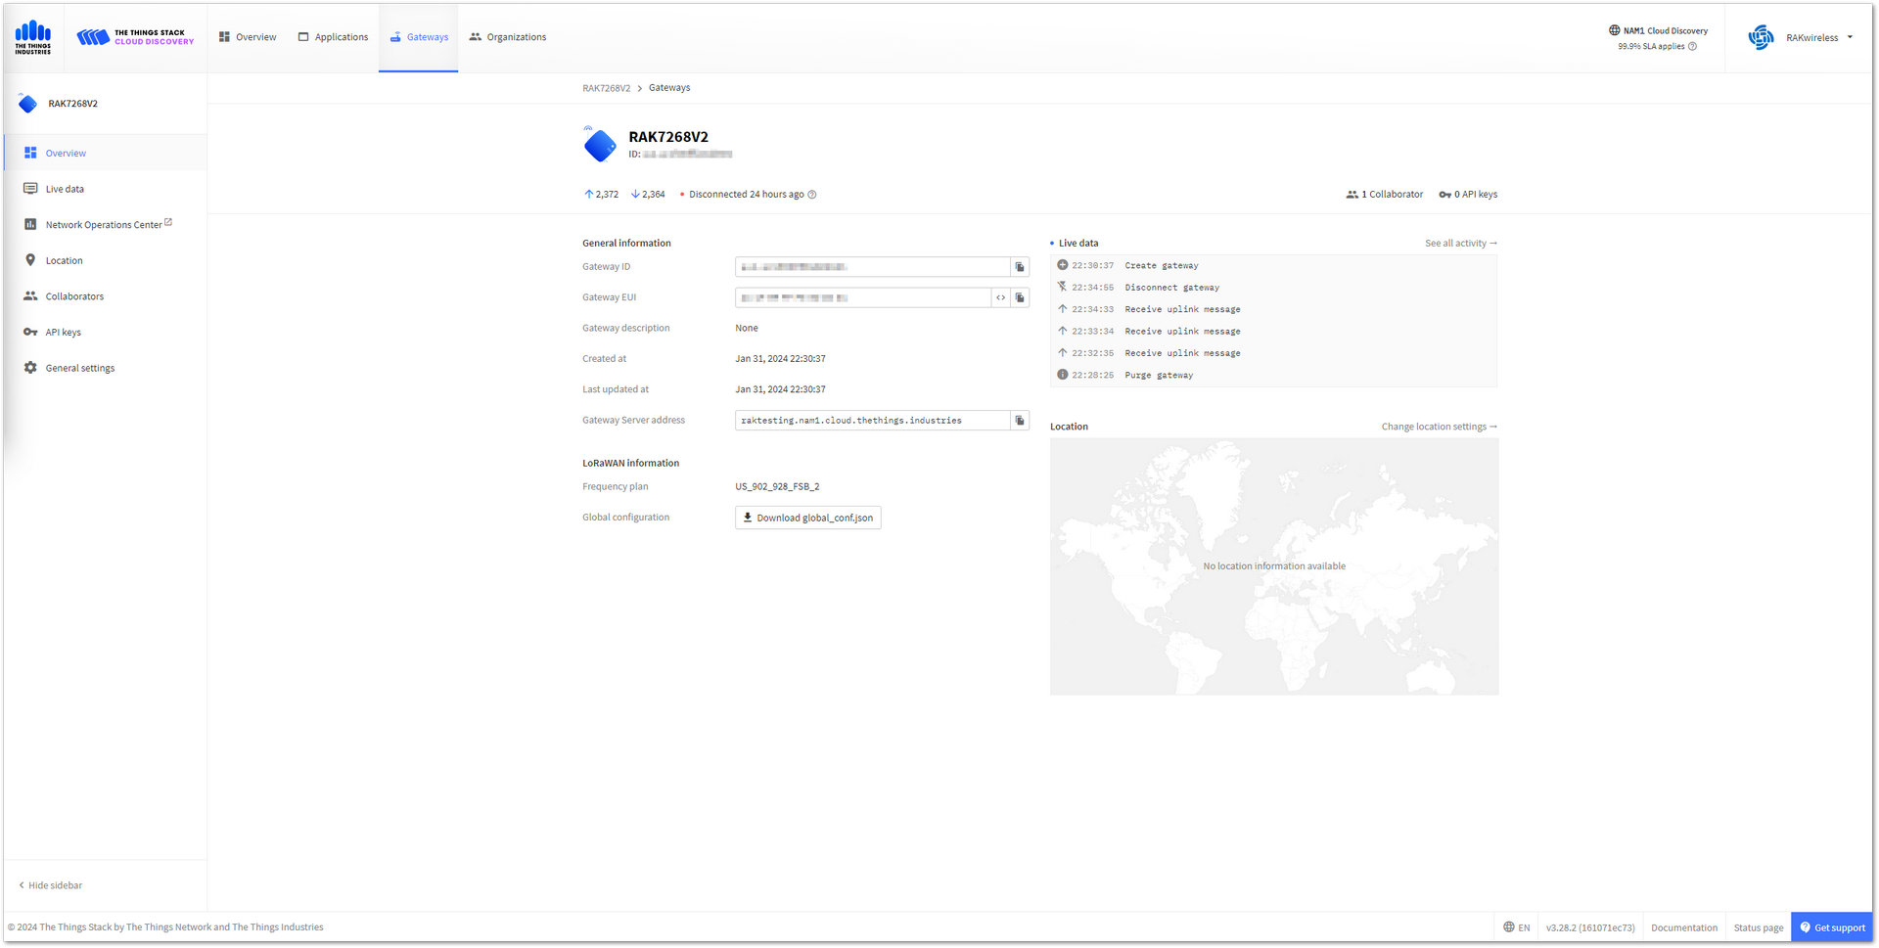Click the NAM1 Cloud Discovery globe icon
This screenshot has height=948, width=1879.
tap(1614, 30)
